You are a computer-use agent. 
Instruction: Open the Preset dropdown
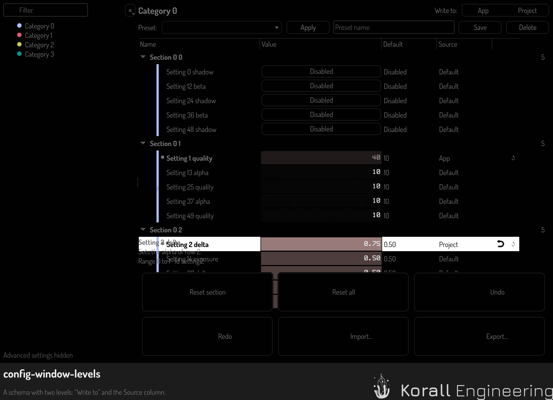pyautogui.click(x=221, y=27)
